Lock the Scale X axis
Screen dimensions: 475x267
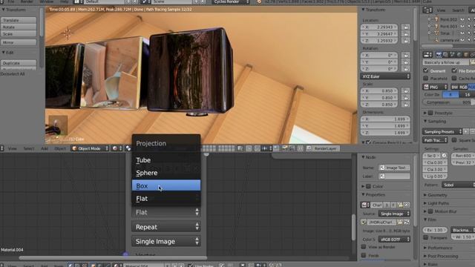tap(406, 90)
